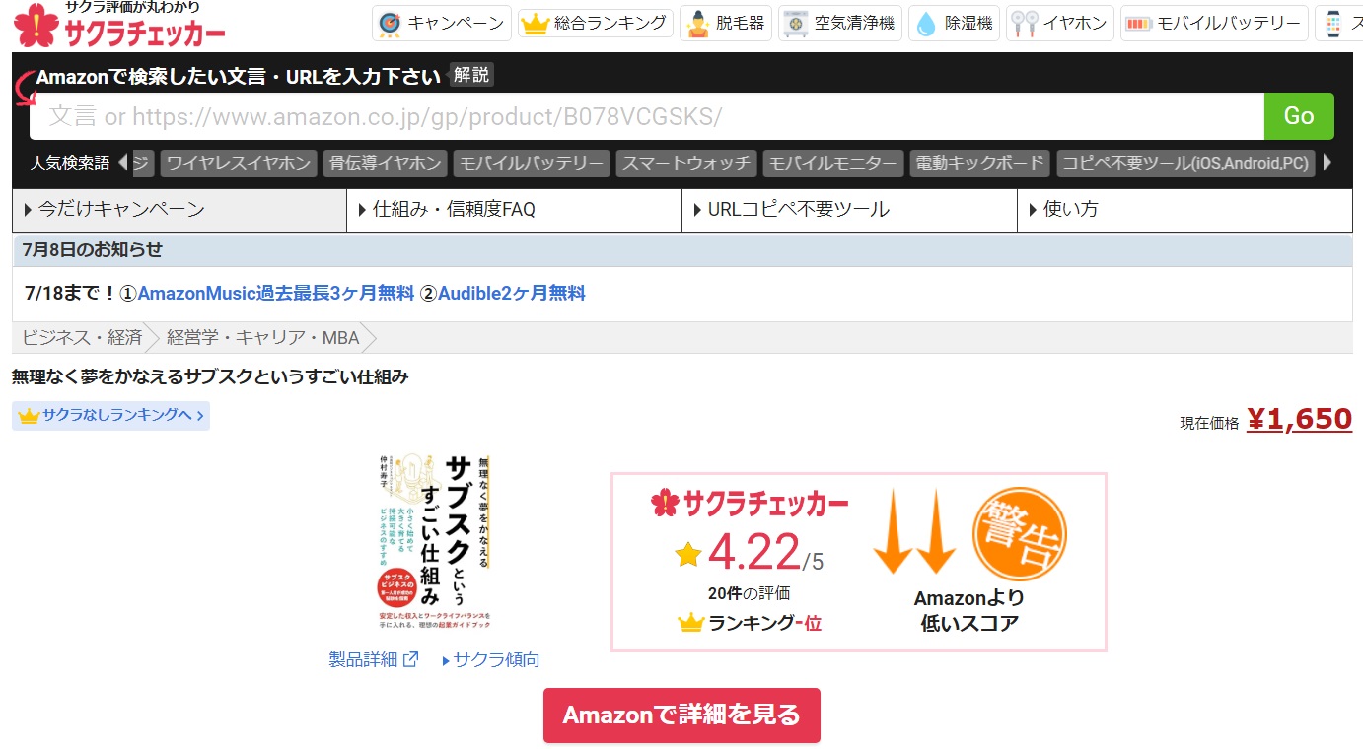Viewport: 1363px width, 749px height.
Task: Click the Amazonで詳細を見る button
Action: [681, 715]
